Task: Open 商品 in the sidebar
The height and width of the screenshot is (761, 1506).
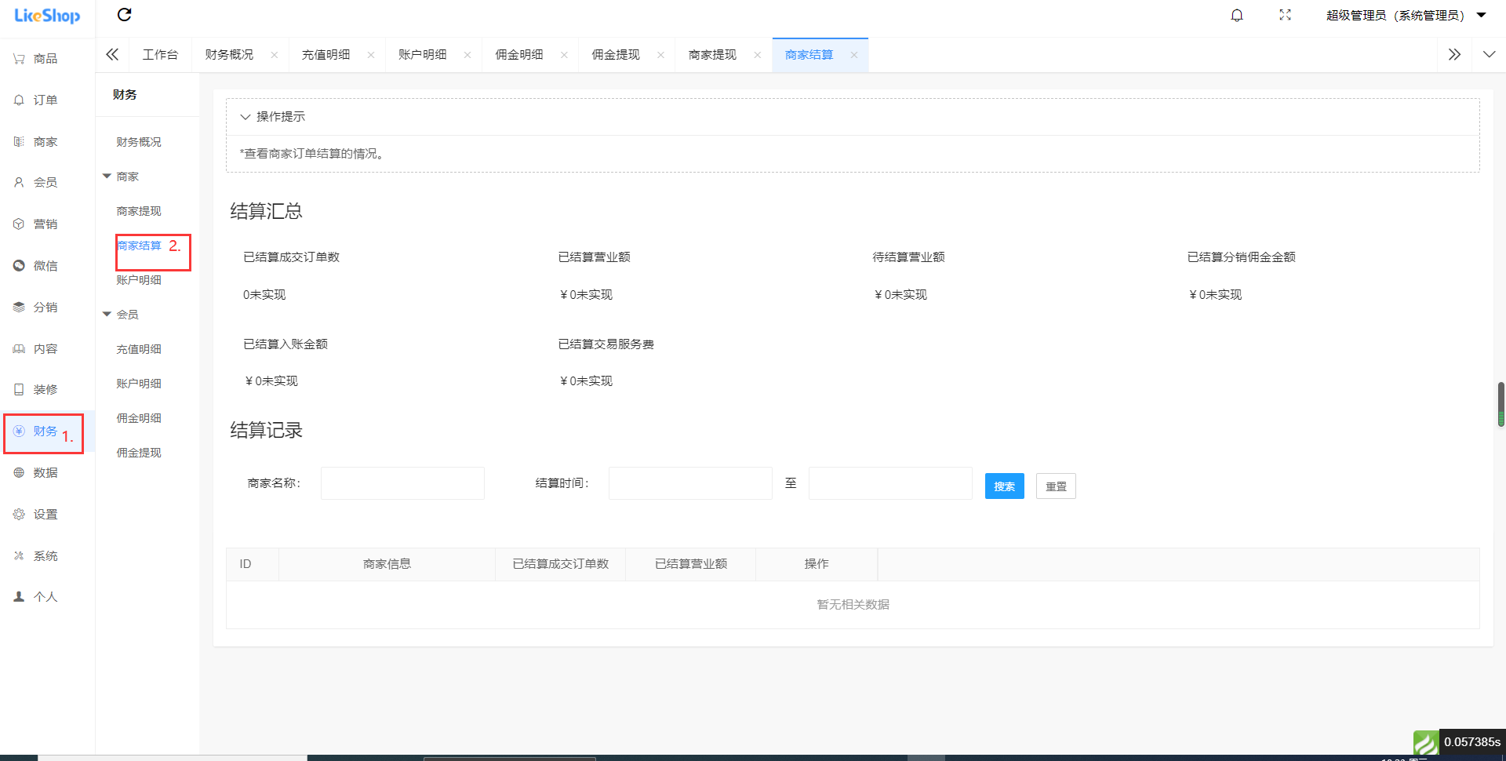Action: tap(45, 59)
